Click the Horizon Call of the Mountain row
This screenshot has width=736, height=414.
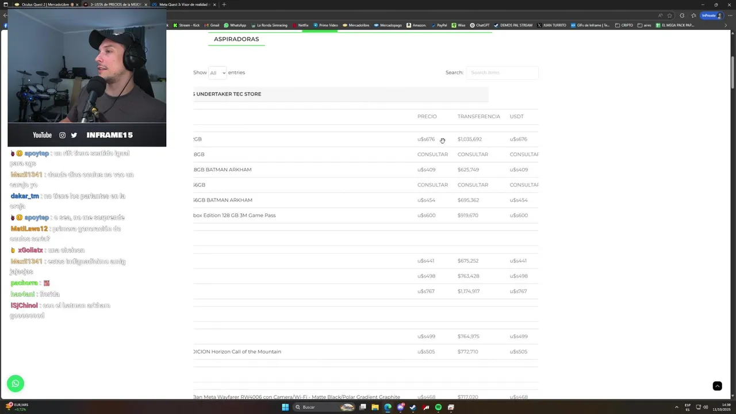366,351
